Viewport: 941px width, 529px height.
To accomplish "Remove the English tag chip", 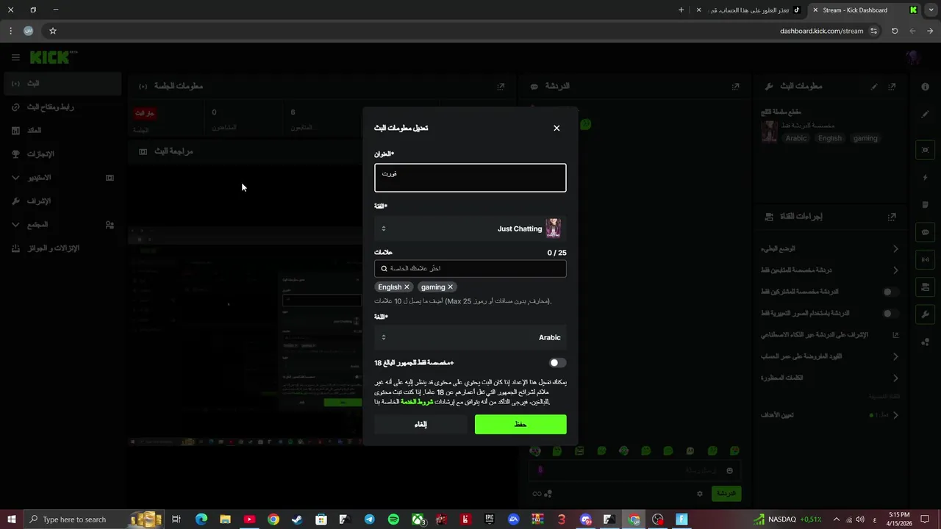I will tap(407, 287).
